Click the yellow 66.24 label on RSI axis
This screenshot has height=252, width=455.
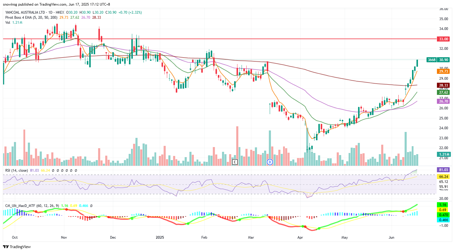coord(443,177)
